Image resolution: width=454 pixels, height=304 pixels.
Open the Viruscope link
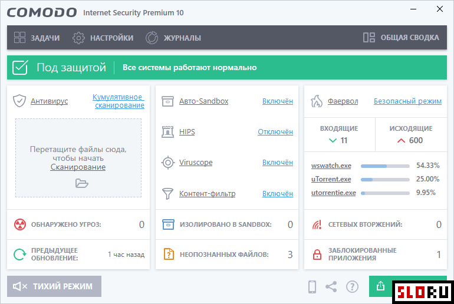click(196, 162)
